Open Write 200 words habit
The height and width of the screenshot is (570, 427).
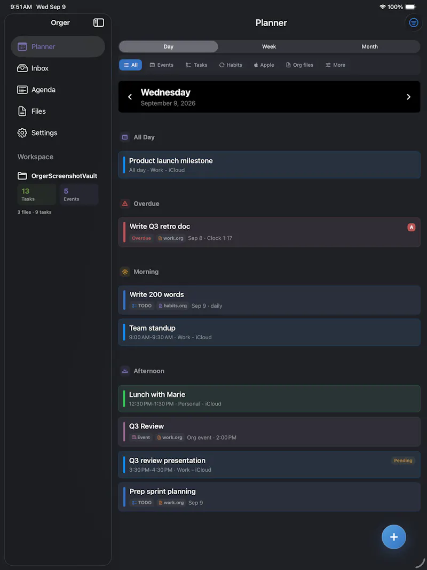click(269, 300)
